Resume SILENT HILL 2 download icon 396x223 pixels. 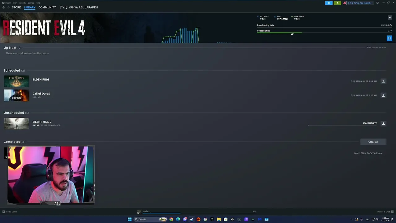point(383,123)
